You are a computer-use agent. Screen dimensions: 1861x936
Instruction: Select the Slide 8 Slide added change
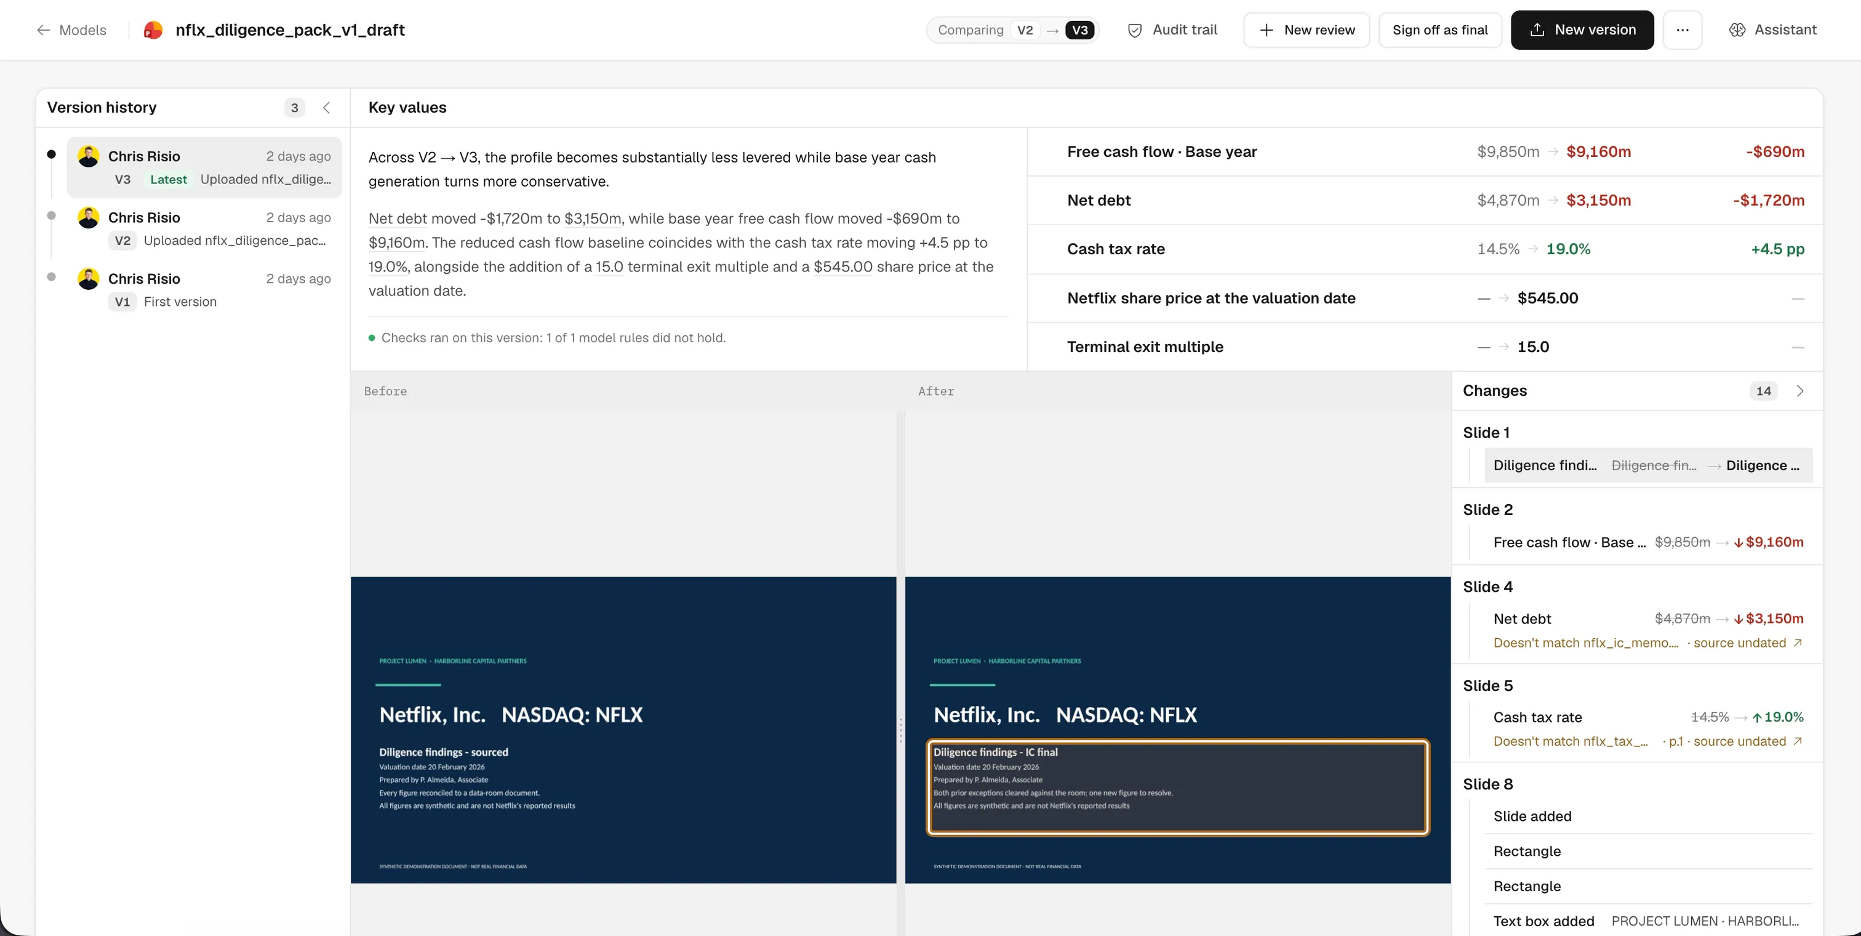[1648, 816]
